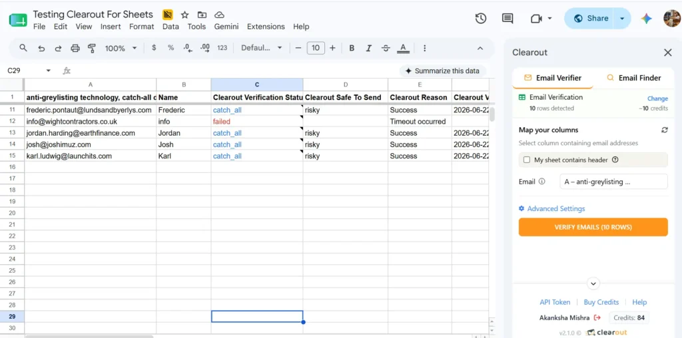
Task: Refresh the column mapping
Action: [665, 130]
